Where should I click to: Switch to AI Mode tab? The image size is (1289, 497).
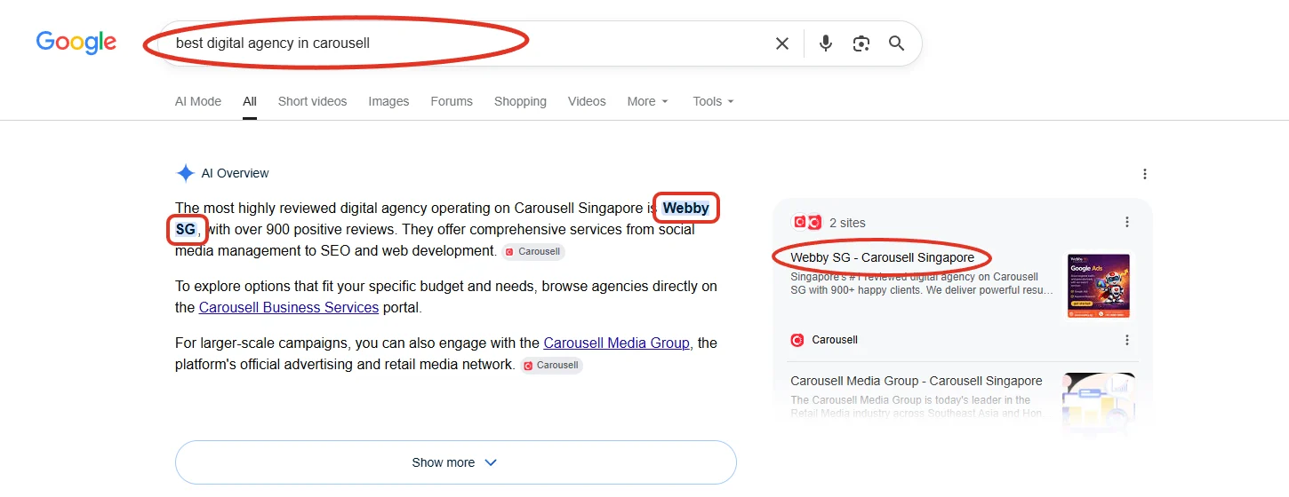click(x=198, y=101)
